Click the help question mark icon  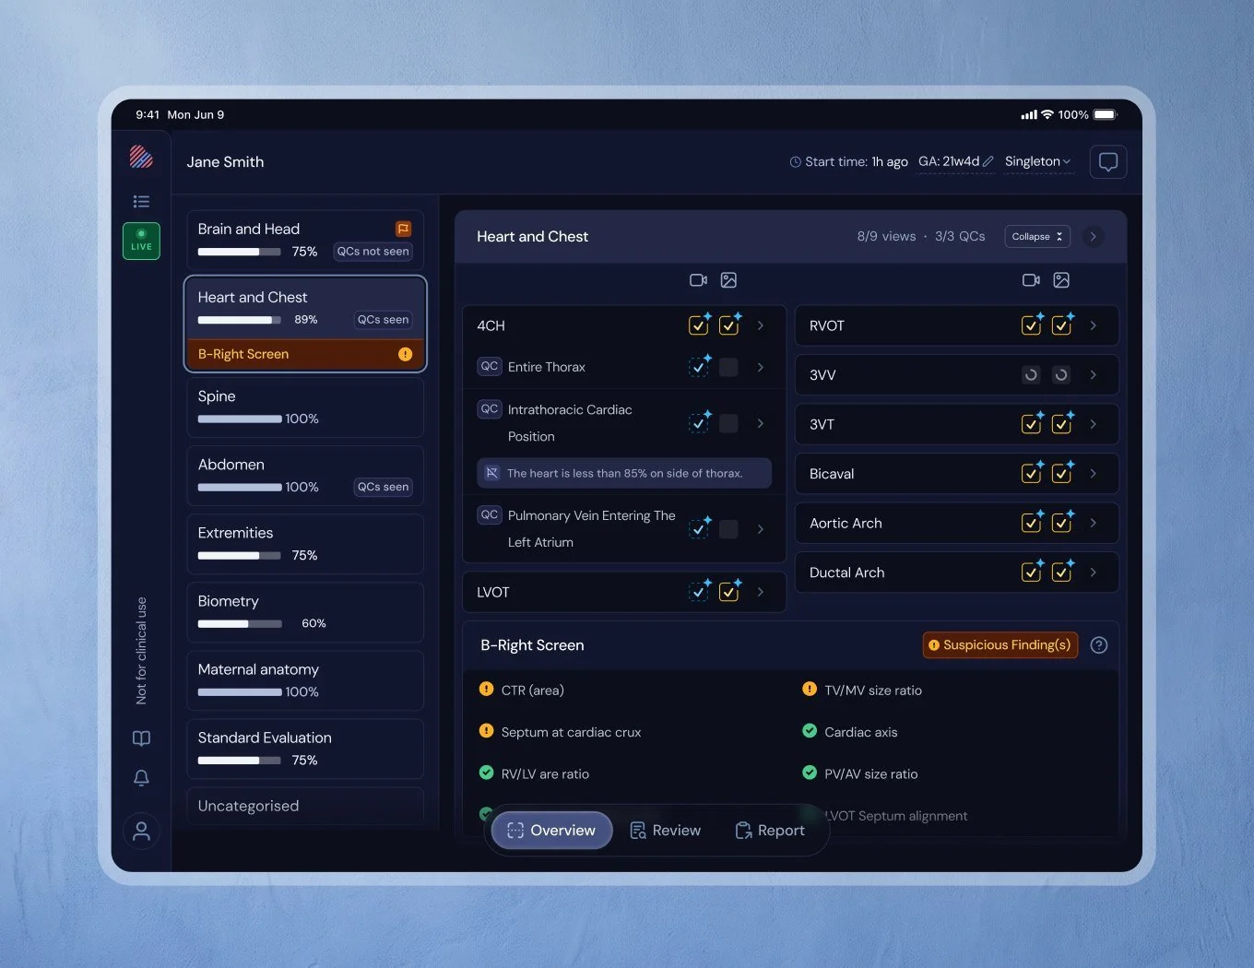pos(1098,645)
